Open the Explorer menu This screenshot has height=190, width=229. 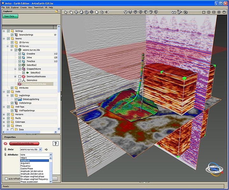(15, 7)
